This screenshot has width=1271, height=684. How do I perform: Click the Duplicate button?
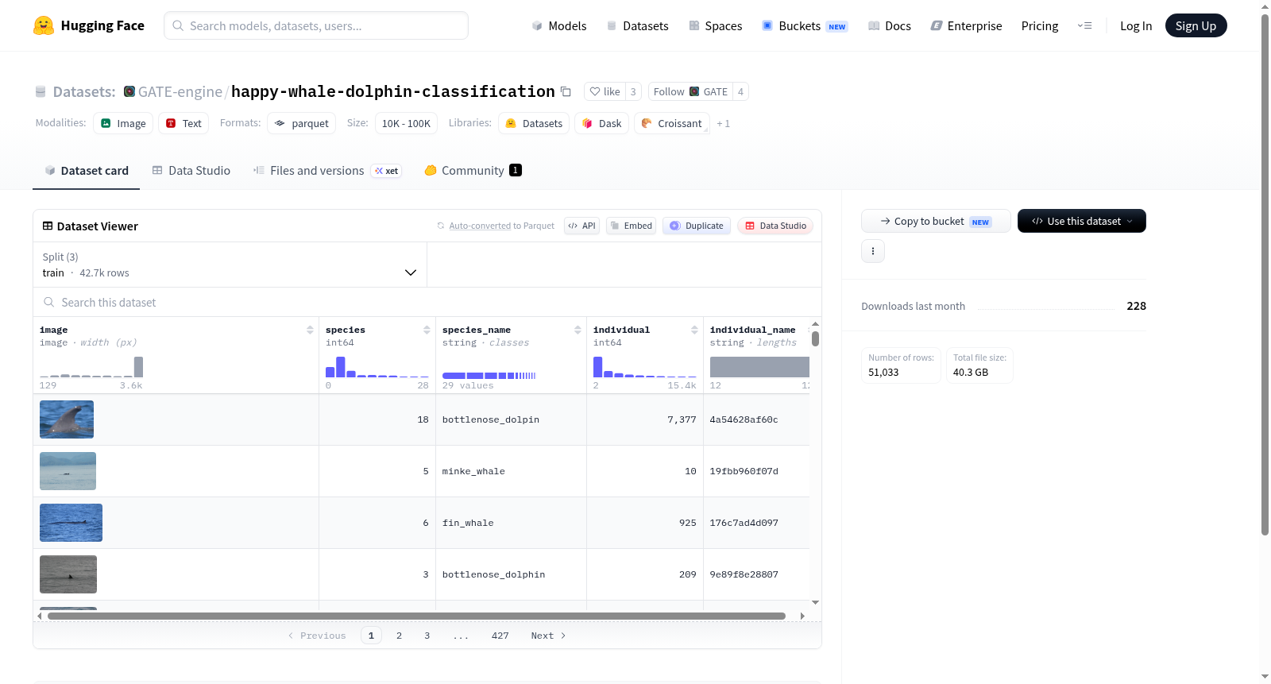[697, 226]
